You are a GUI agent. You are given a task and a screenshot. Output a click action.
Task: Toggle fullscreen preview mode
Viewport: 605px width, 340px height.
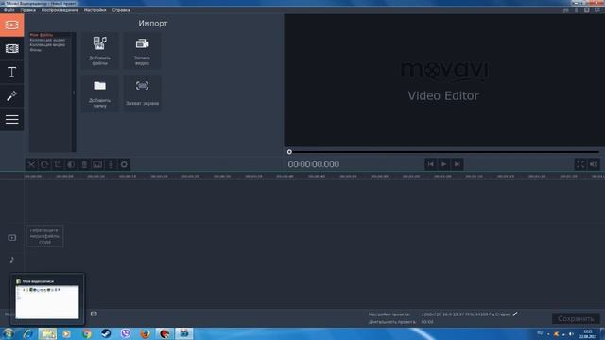tap(580, 164)
